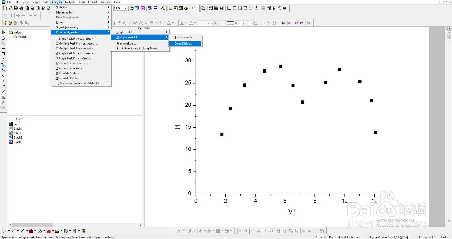This screenshot has height=239, width=452.
Task: Open the Column plot dropdown arrow
Action: point(35,231)
